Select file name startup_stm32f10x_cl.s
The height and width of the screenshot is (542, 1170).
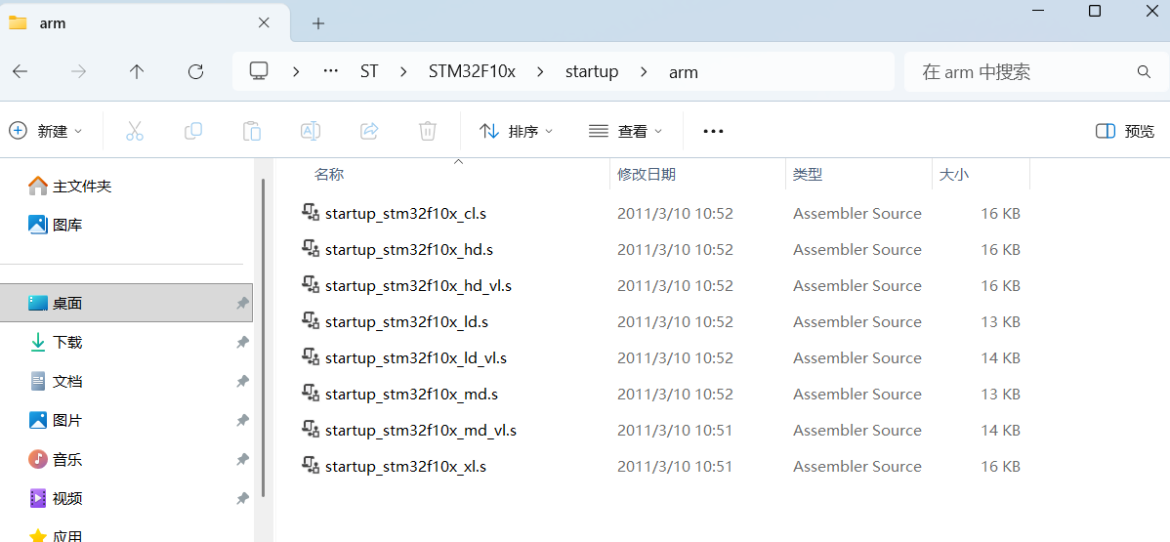click(x=406, y=214)
